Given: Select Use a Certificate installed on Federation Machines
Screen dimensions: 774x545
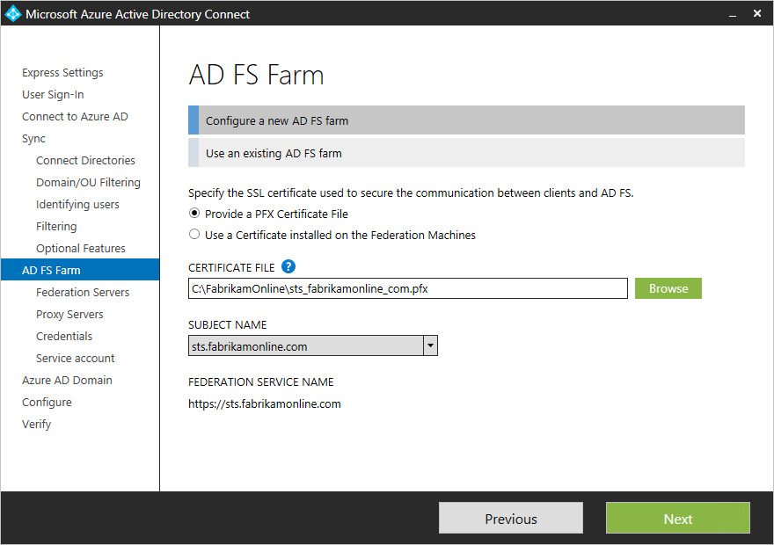Looking at the screenshot, I should pyautogui.click(x=194, y=235).
